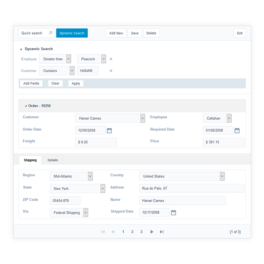The height and width of the screenshot is (264, 264).
Task: Click the Quick search magnifier icon
Action: tap(51, 33)
